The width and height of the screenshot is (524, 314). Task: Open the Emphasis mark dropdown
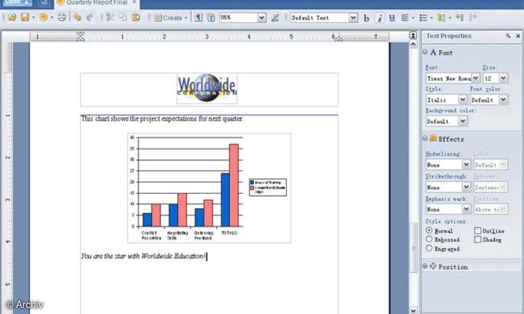466,209
